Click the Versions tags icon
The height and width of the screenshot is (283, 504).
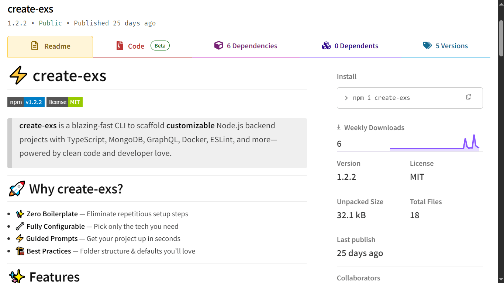pyautogui.click(x=428, y=46)
